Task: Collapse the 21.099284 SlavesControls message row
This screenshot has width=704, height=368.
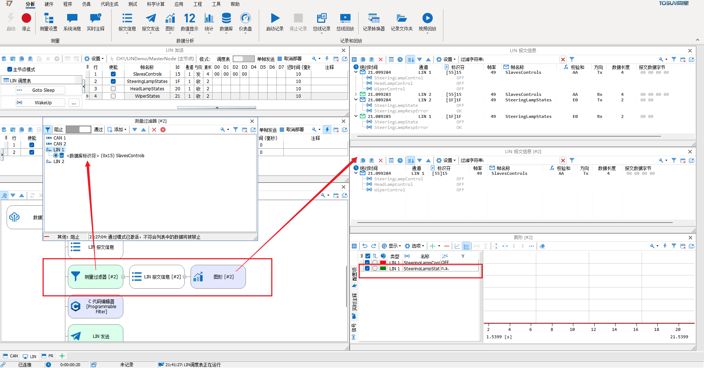Action: 356,72
